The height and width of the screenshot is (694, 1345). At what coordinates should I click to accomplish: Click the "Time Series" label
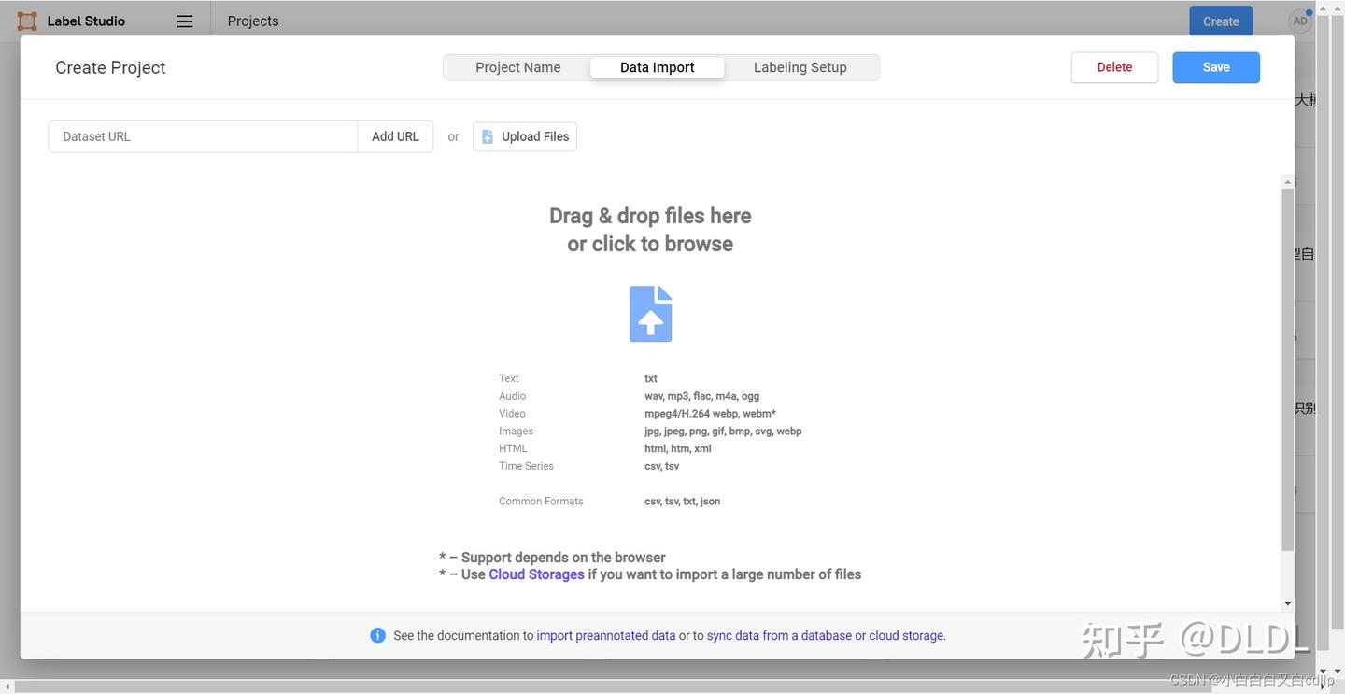[526, 466]
